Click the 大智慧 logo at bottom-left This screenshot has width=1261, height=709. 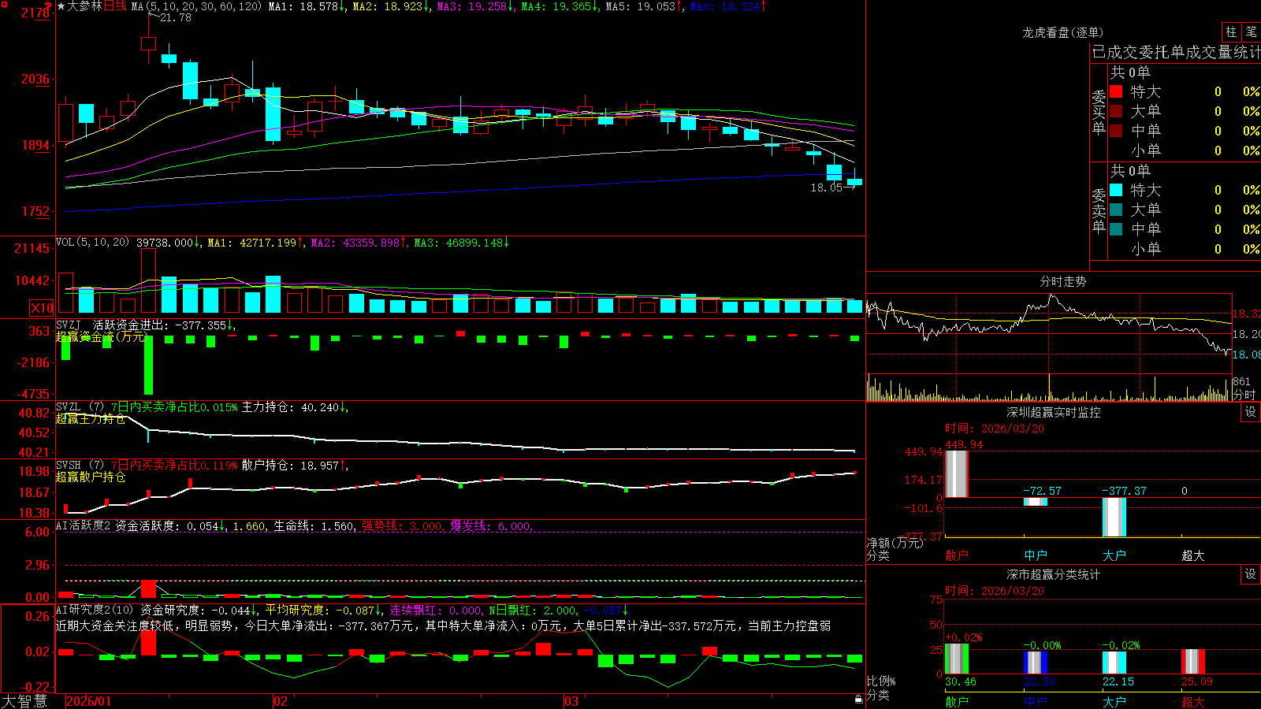click(x=24, y=701)
